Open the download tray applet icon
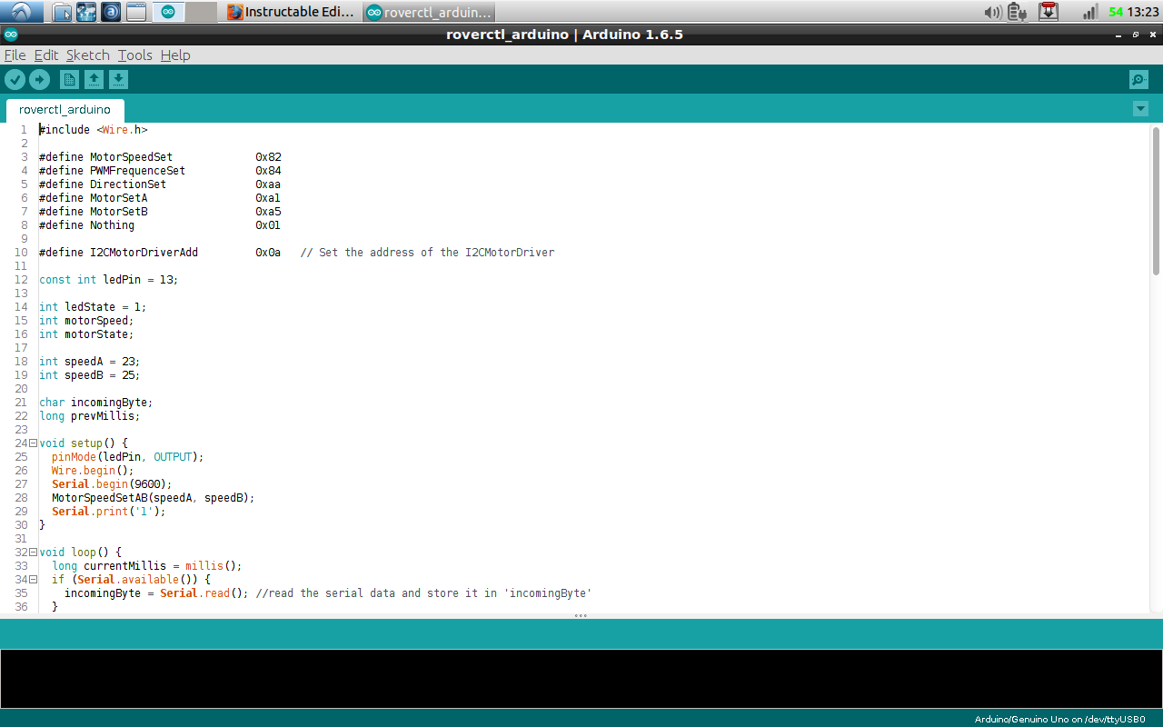Viewport: 1163px width, 727px height. pos(1049,12)
